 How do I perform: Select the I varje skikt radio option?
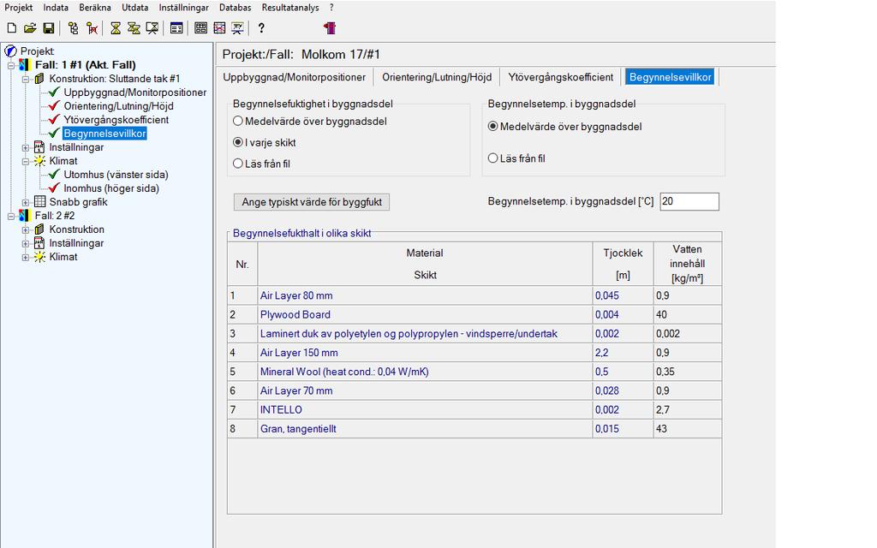(x=238, y=142)
